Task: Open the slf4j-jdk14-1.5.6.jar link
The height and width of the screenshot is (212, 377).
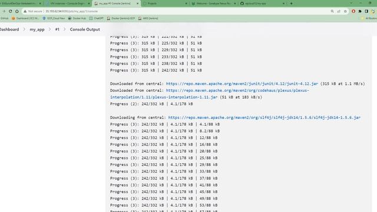Action: click(x=264, y=118)
